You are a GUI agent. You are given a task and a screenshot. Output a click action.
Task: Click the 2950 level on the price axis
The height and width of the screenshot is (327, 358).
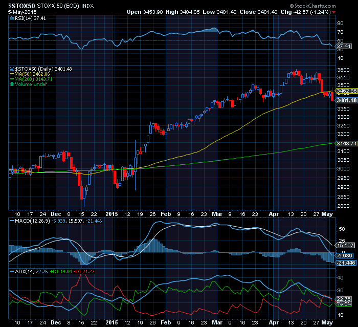343,178
